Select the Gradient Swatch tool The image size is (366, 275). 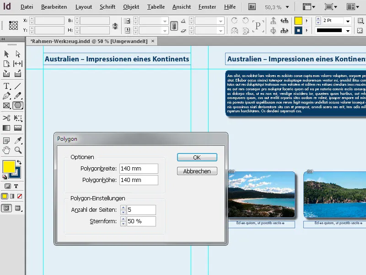point(6,128)
